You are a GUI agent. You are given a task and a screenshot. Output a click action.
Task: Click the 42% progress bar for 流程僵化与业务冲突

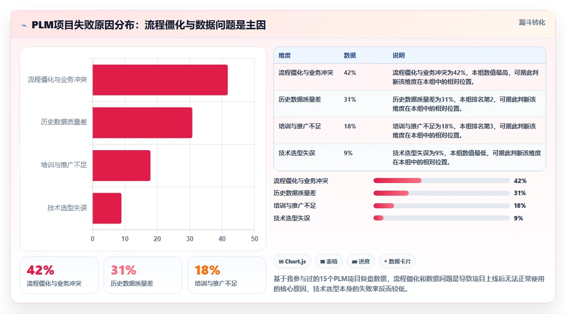click(442, 181)
